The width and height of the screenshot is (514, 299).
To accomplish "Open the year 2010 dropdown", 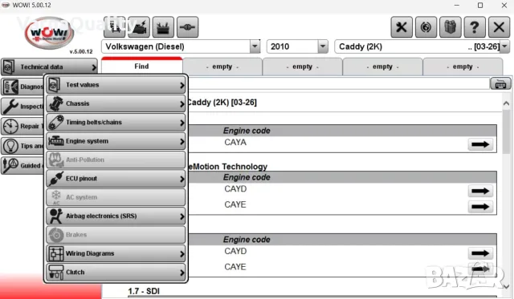I will point(323,46).
